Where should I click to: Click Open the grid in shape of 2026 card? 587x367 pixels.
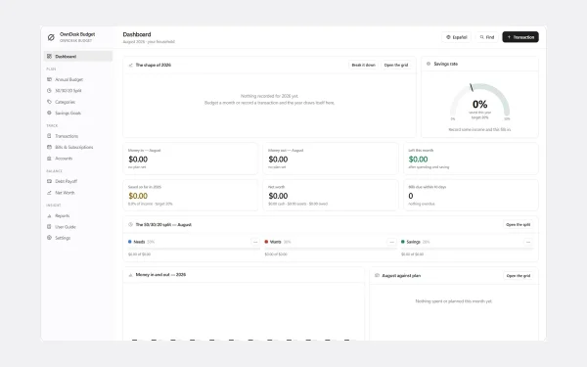[x=396, y=66]
